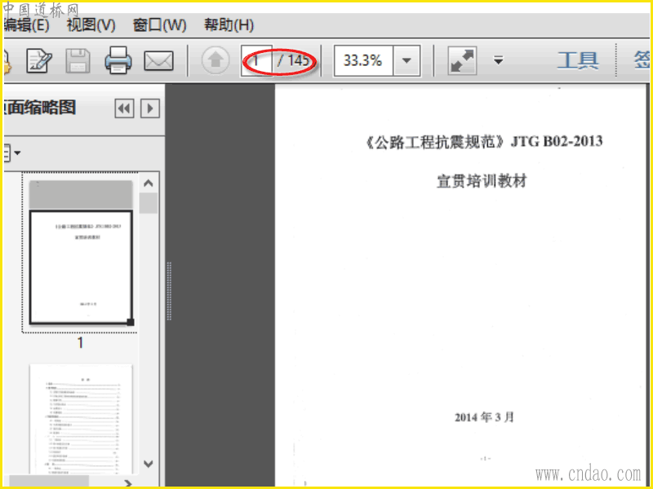The image size is (653, 489).
Task: Click the date text 2014 年 3 月
Action: point(484,417)
